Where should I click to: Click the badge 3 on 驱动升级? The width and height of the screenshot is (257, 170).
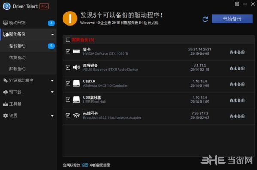click(51, 23)
